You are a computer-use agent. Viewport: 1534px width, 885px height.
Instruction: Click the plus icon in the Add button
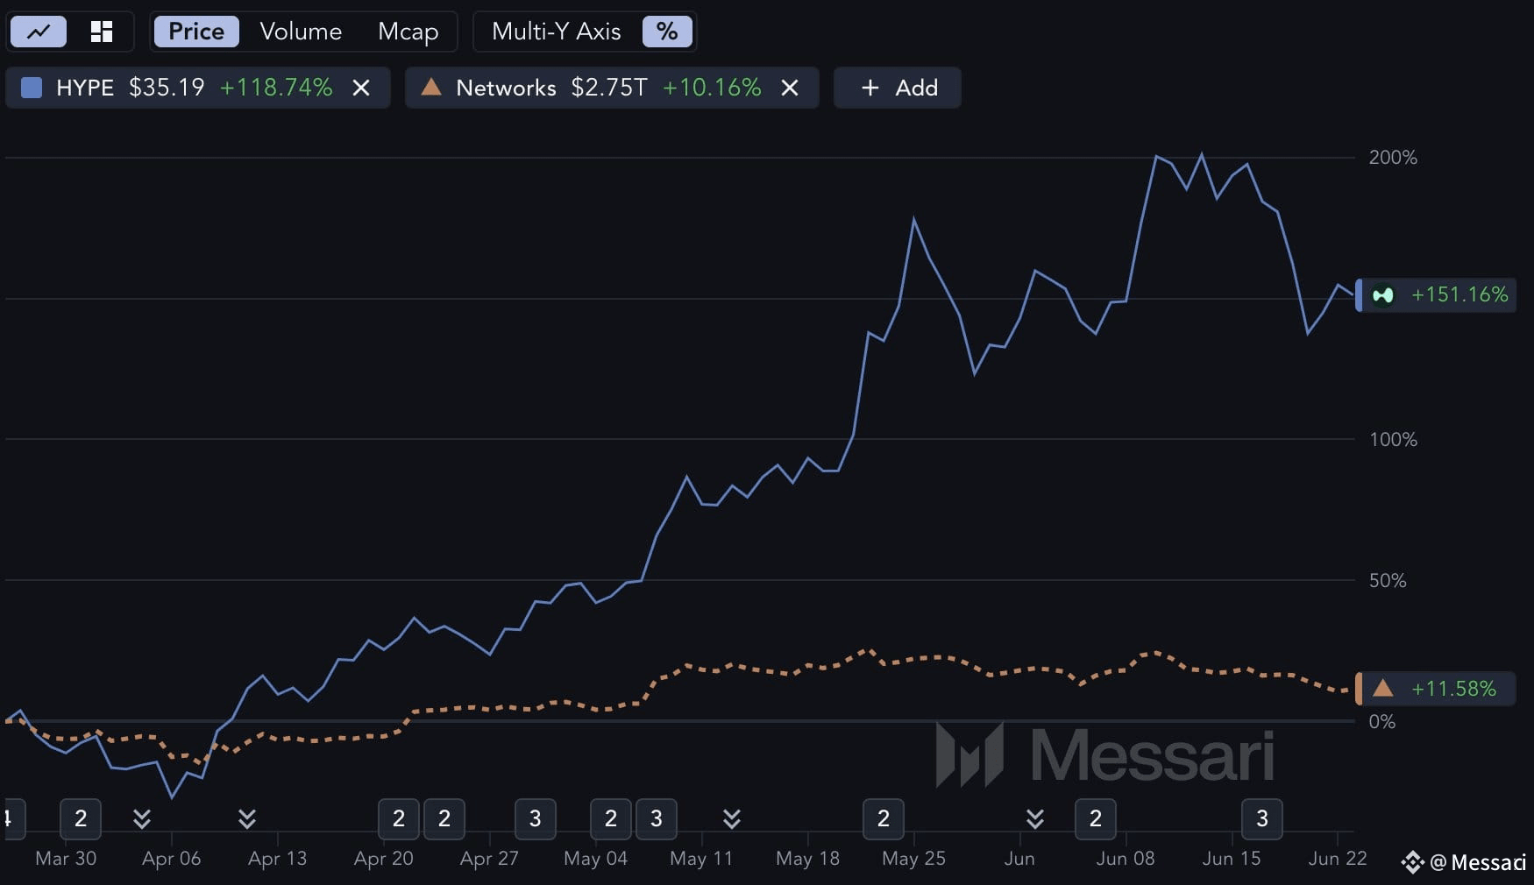[870, 88]
